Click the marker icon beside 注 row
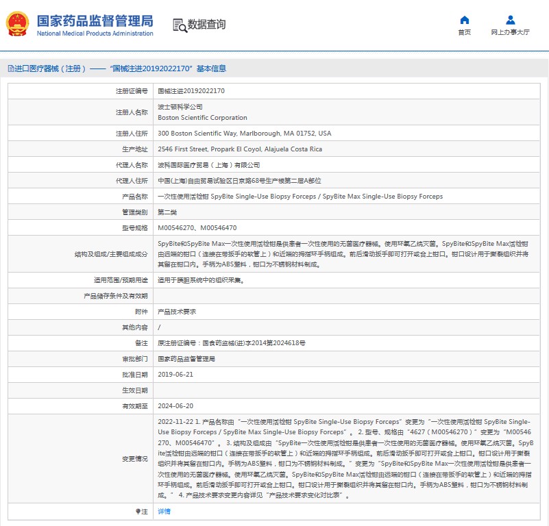 pyautogui.click(x=138, y=512)
